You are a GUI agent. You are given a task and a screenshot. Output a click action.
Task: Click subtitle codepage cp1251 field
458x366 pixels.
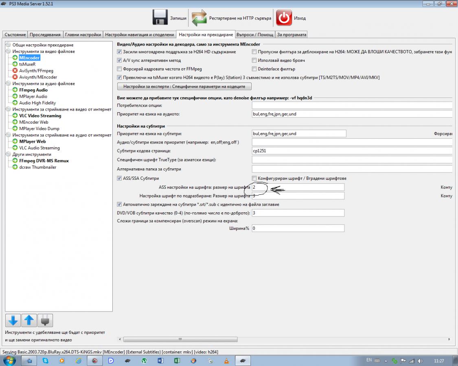coord(352,150)
